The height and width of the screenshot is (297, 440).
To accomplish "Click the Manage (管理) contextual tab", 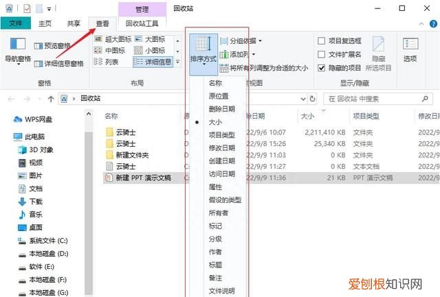I will (x=142, y=10).
